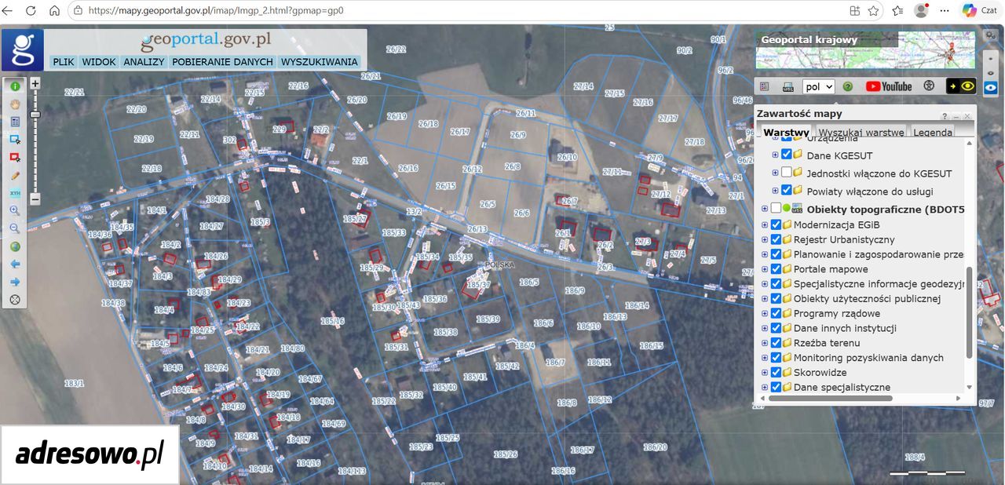Select the hand pan tool
The height and width of the screenshot is (485, 1005).
pos(15,104)
